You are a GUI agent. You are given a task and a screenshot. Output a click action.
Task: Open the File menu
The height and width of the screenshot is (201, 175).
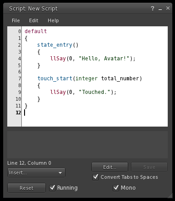[16, 20]
